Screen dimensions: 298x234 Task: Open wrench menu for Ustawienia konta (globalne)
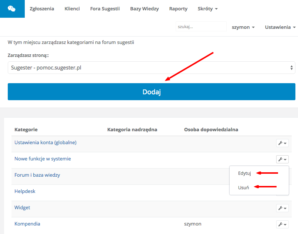pyautogui.click(x=282, y=143)
